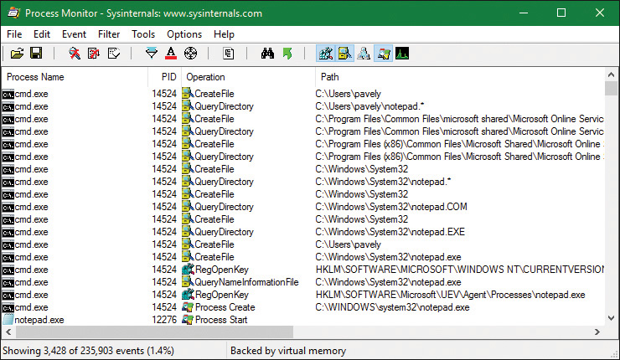620x360 pixels.
Task: Open the Tools menu
Action: point(143,34)
